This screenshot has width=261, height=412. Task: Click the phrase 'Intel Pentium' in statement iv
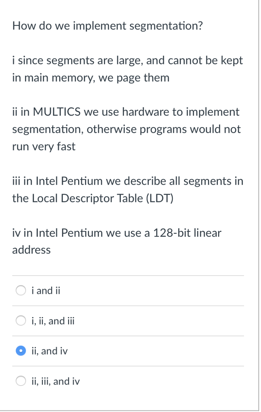(x=68, y=233)
